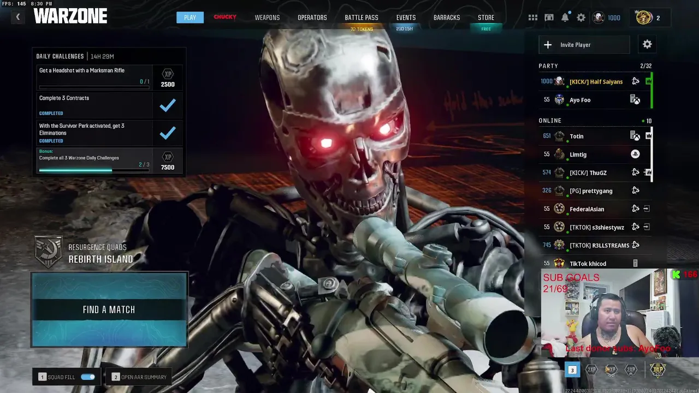
Task: Open the Battle Pass tab
Action: [x=362, y=17]
